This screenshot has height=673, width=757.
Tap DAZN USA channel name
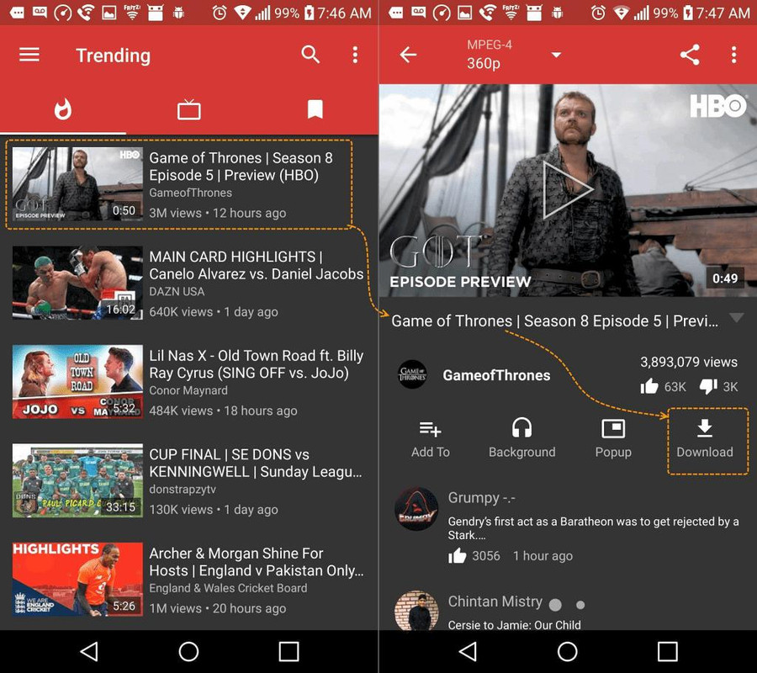pyautogui.click(x=177, y=292)
